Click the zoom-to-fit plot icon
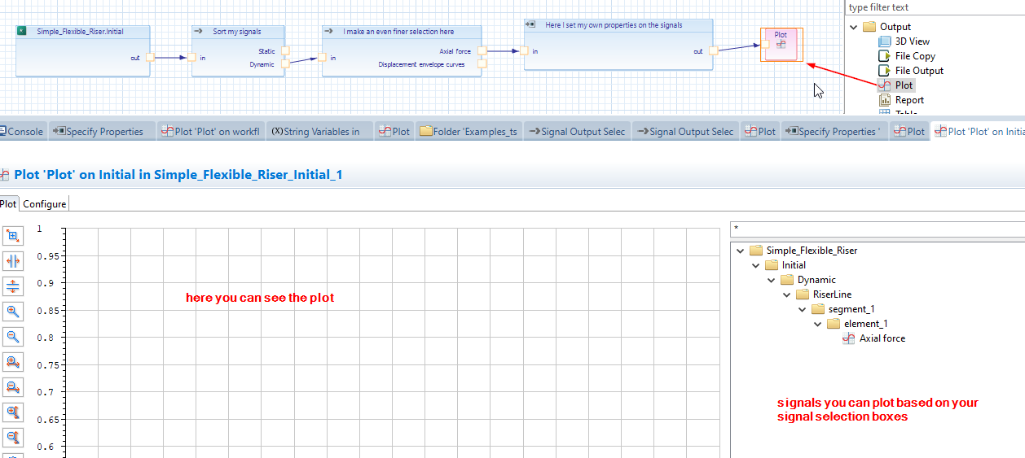This screenshot has width=1025, height=458. click(13, 236)
